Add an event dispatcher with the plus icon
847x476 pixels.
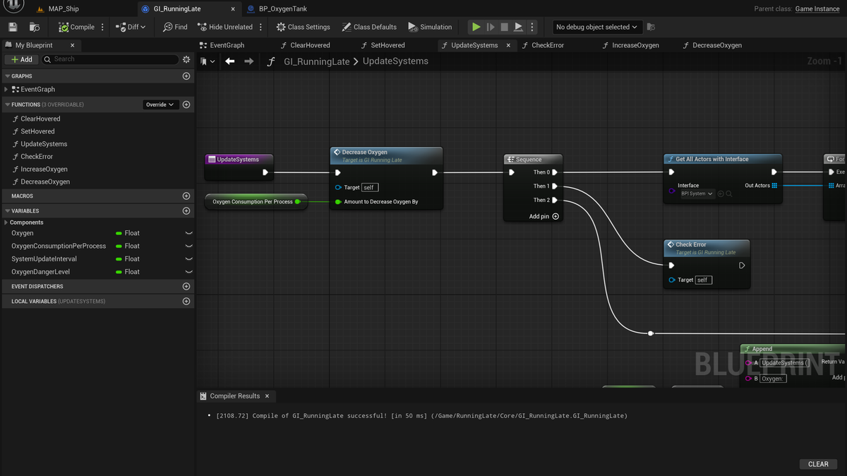click(x=186, y=286)
